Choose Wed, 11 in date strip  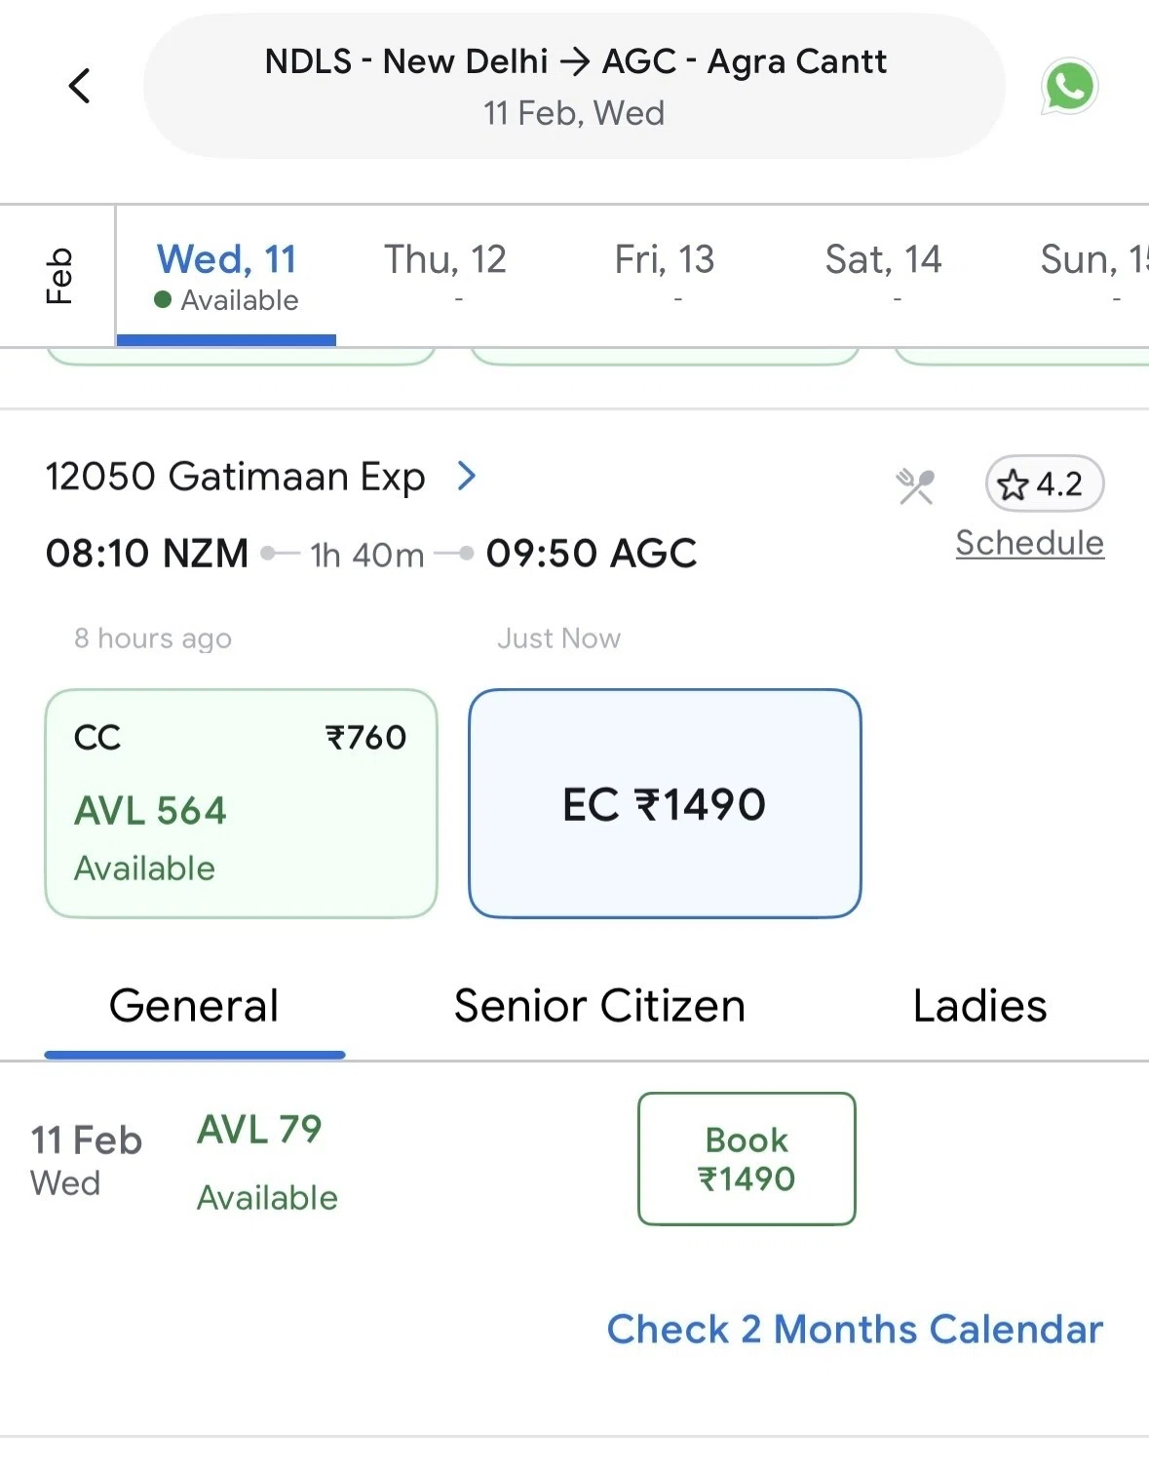226,276
